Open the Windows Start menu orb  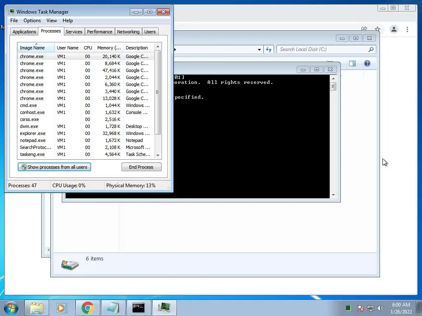tap(11, 308)
